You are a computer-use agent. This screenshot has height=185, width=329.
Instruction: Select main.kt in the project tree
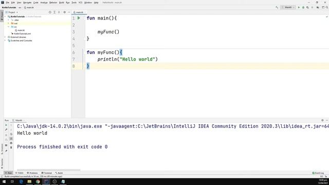click(20, 30)
